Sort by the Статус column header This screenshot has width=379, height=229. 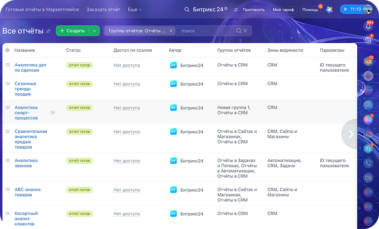coord(74,50)
